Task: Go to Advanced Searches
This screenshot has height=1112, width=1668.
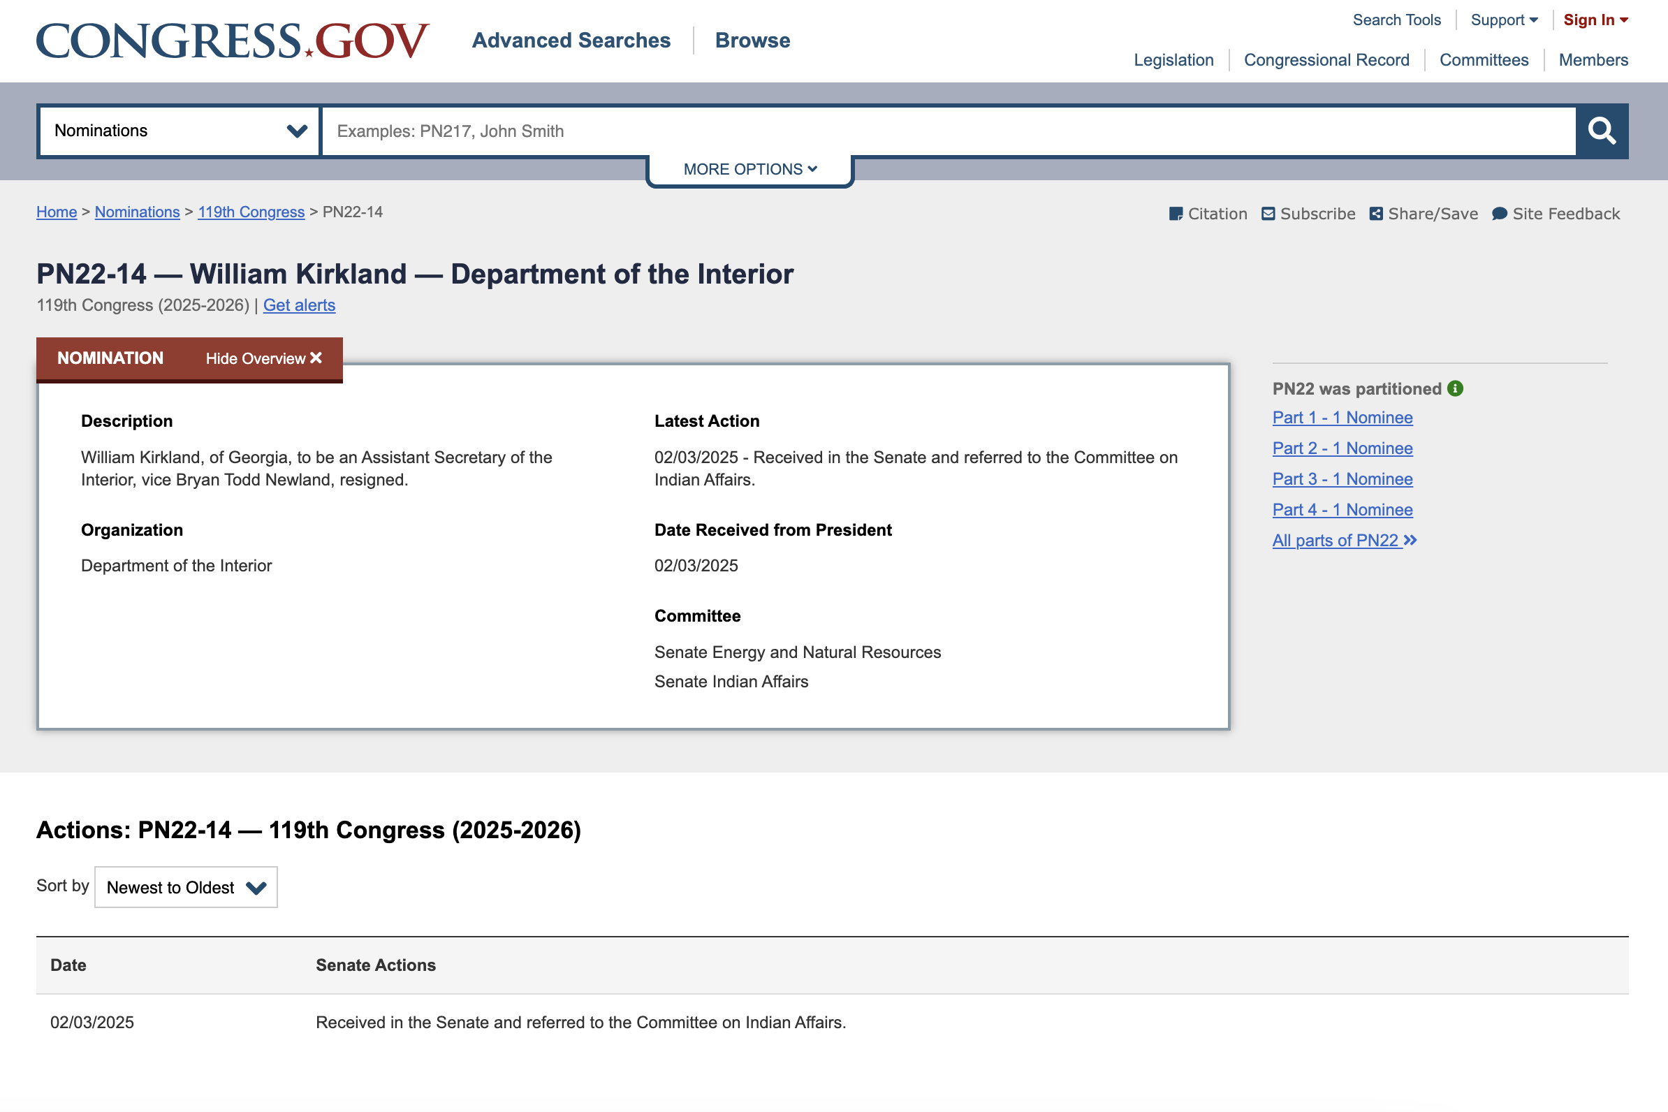Action: pyautogui.click(x=571, y=41)
